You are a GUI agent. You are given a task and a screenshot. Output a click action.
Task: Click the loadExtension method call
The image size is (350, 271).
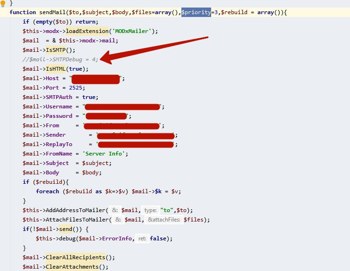[x=87, y=31]
